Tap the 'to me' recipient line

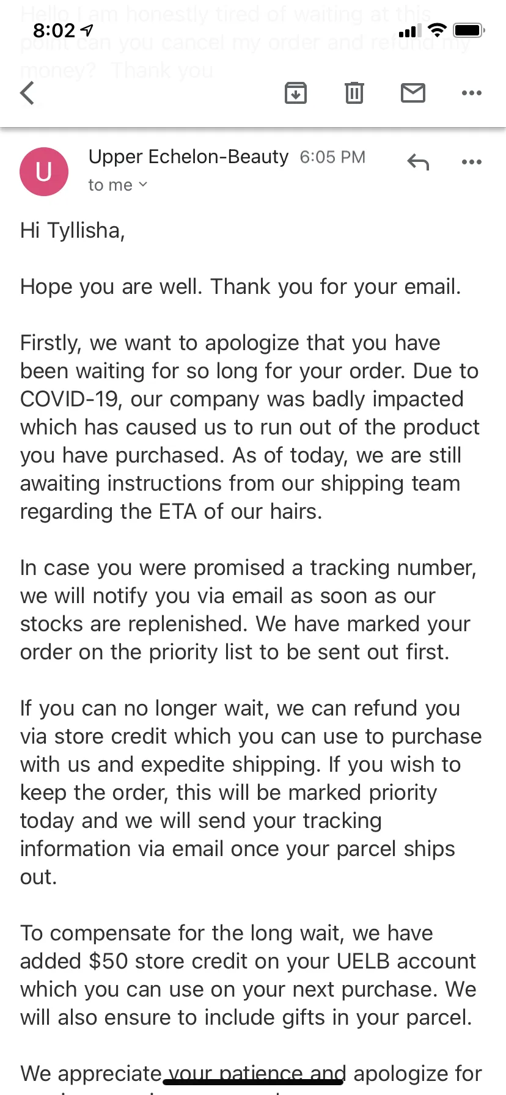[x=118, y=185]
